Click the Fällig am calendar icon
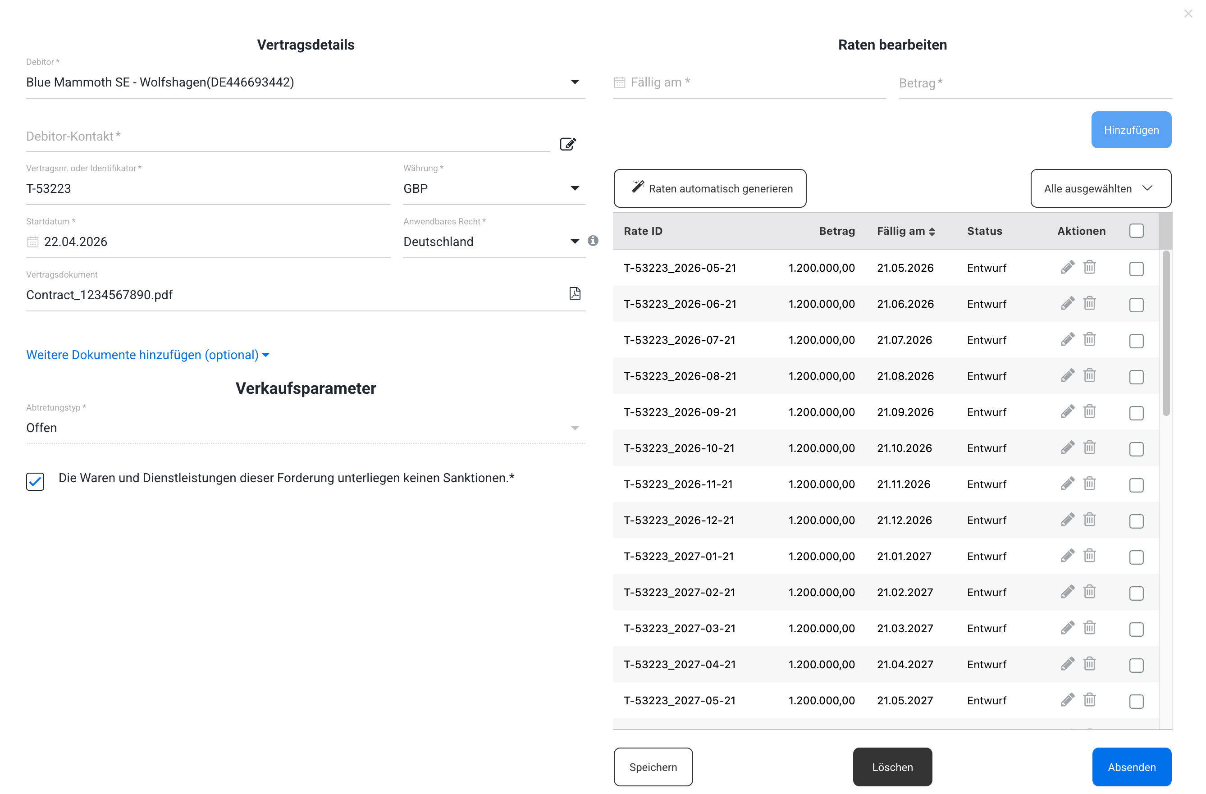Screen dimensions: 1206x794 (619, 82)
